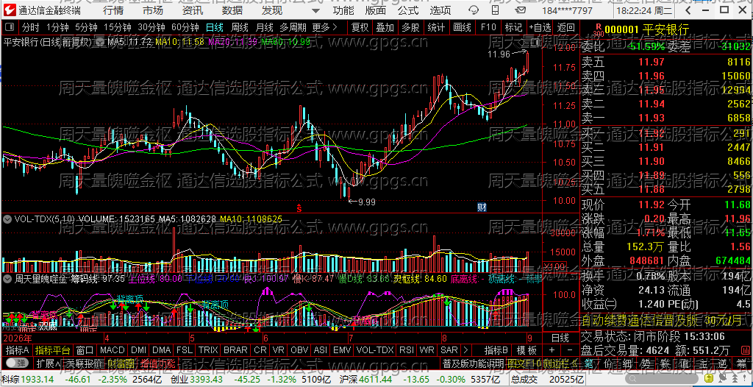753x387 pixels.
Task: Click the red S marker below chart
Action: tap(299, 208)
